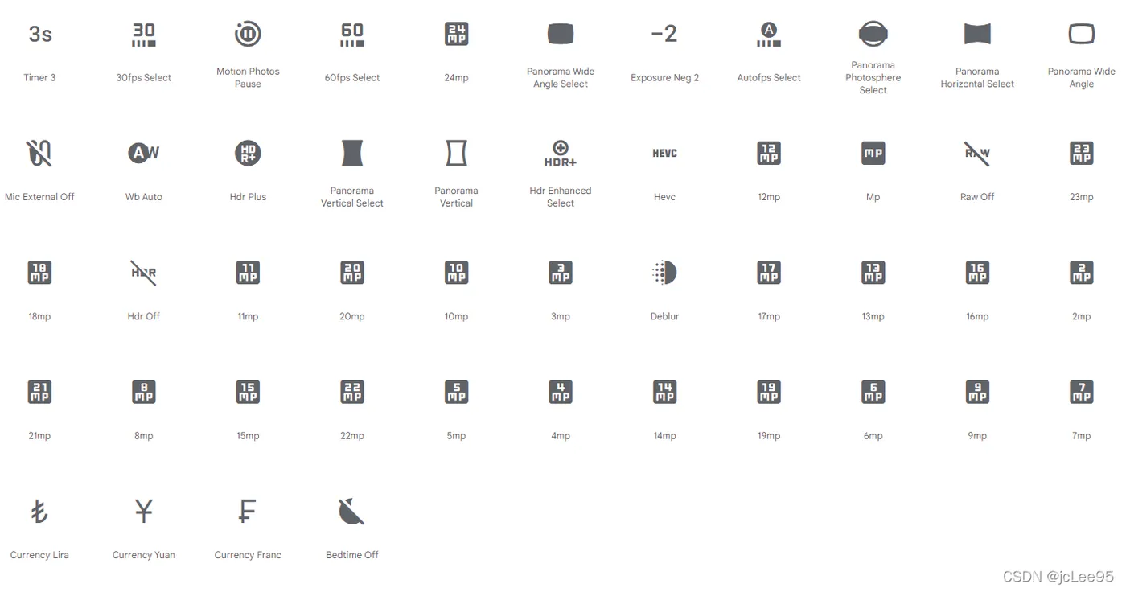Viewport: 1126px width, 592px height.
Task: Click the 'Raw Off' label text
Action: click(977, 197)
